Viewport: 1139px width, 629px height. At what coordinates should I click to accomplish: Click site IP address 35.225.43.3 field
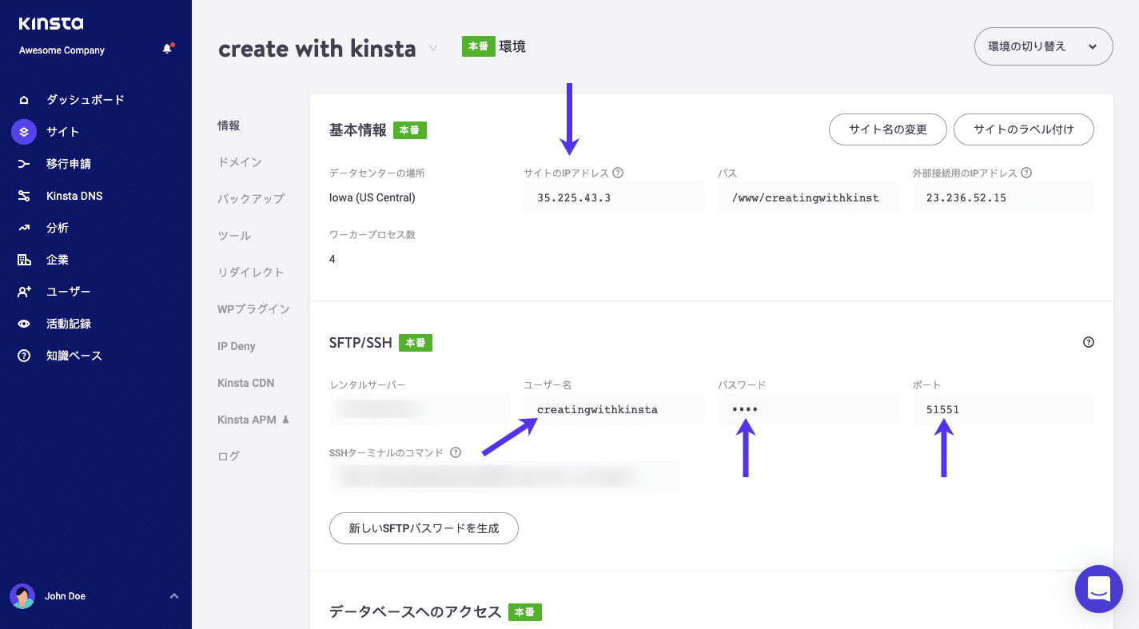614,197
